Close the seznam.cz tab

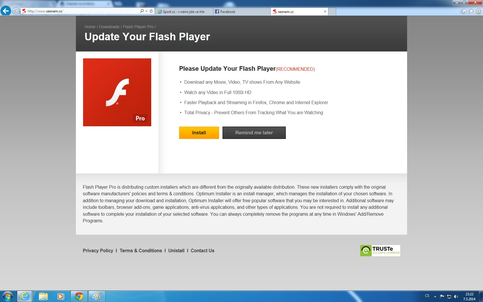(325, 12)
